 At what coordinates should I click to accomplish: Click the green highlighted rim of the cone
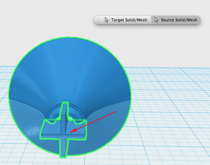point(68,37)
